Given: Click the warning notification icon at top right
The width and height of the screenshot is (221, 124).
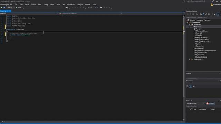Looking at the screenshot, I should tap(212, 4).
